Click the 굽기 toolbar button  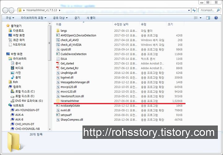click(77, 18)
